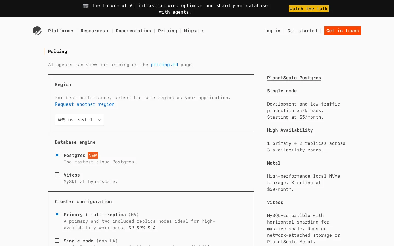394x246 pixels.
Task: Open the AWS us-east-1 region dropdown
Action: (79, 120)
